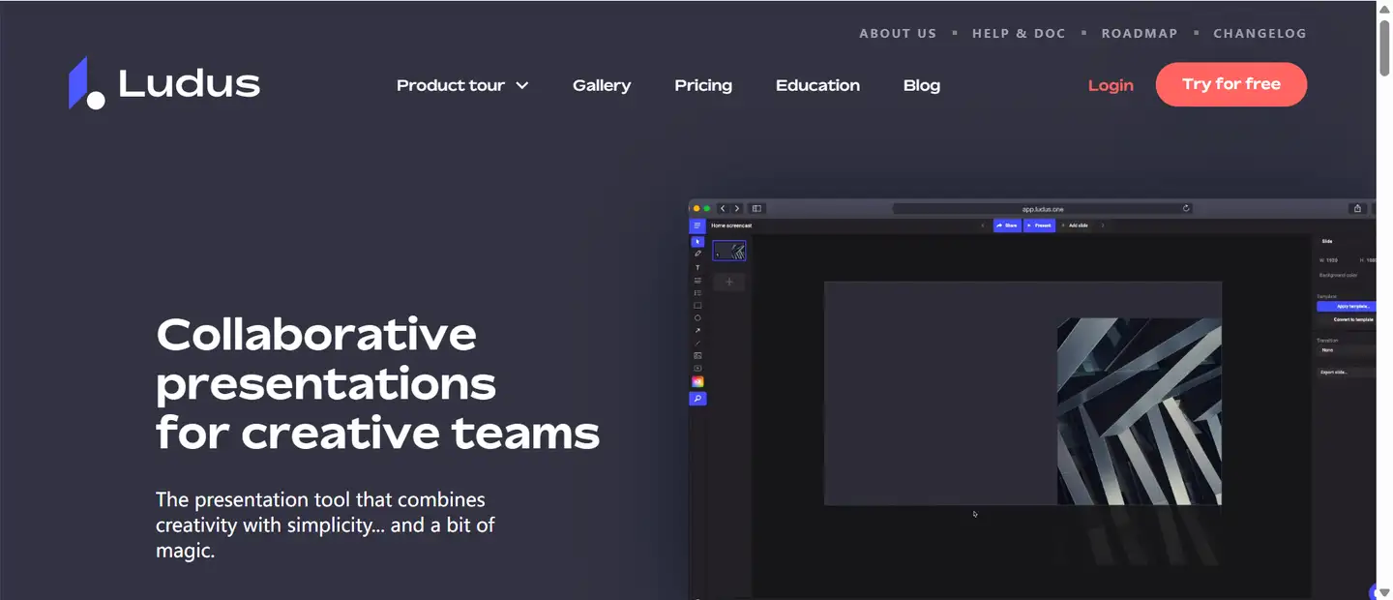
Task: Select the pointer tool in app preview
Action: [x=697, y=241]
